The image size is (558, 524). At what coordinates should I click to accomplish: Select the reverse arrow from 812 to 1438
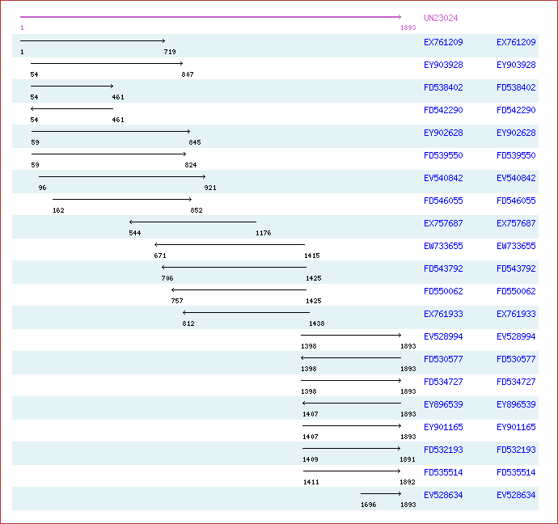246,312
